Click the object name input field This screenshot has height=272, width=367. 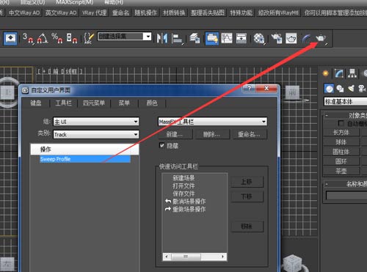pyautogui.click(x=346, y=196)
